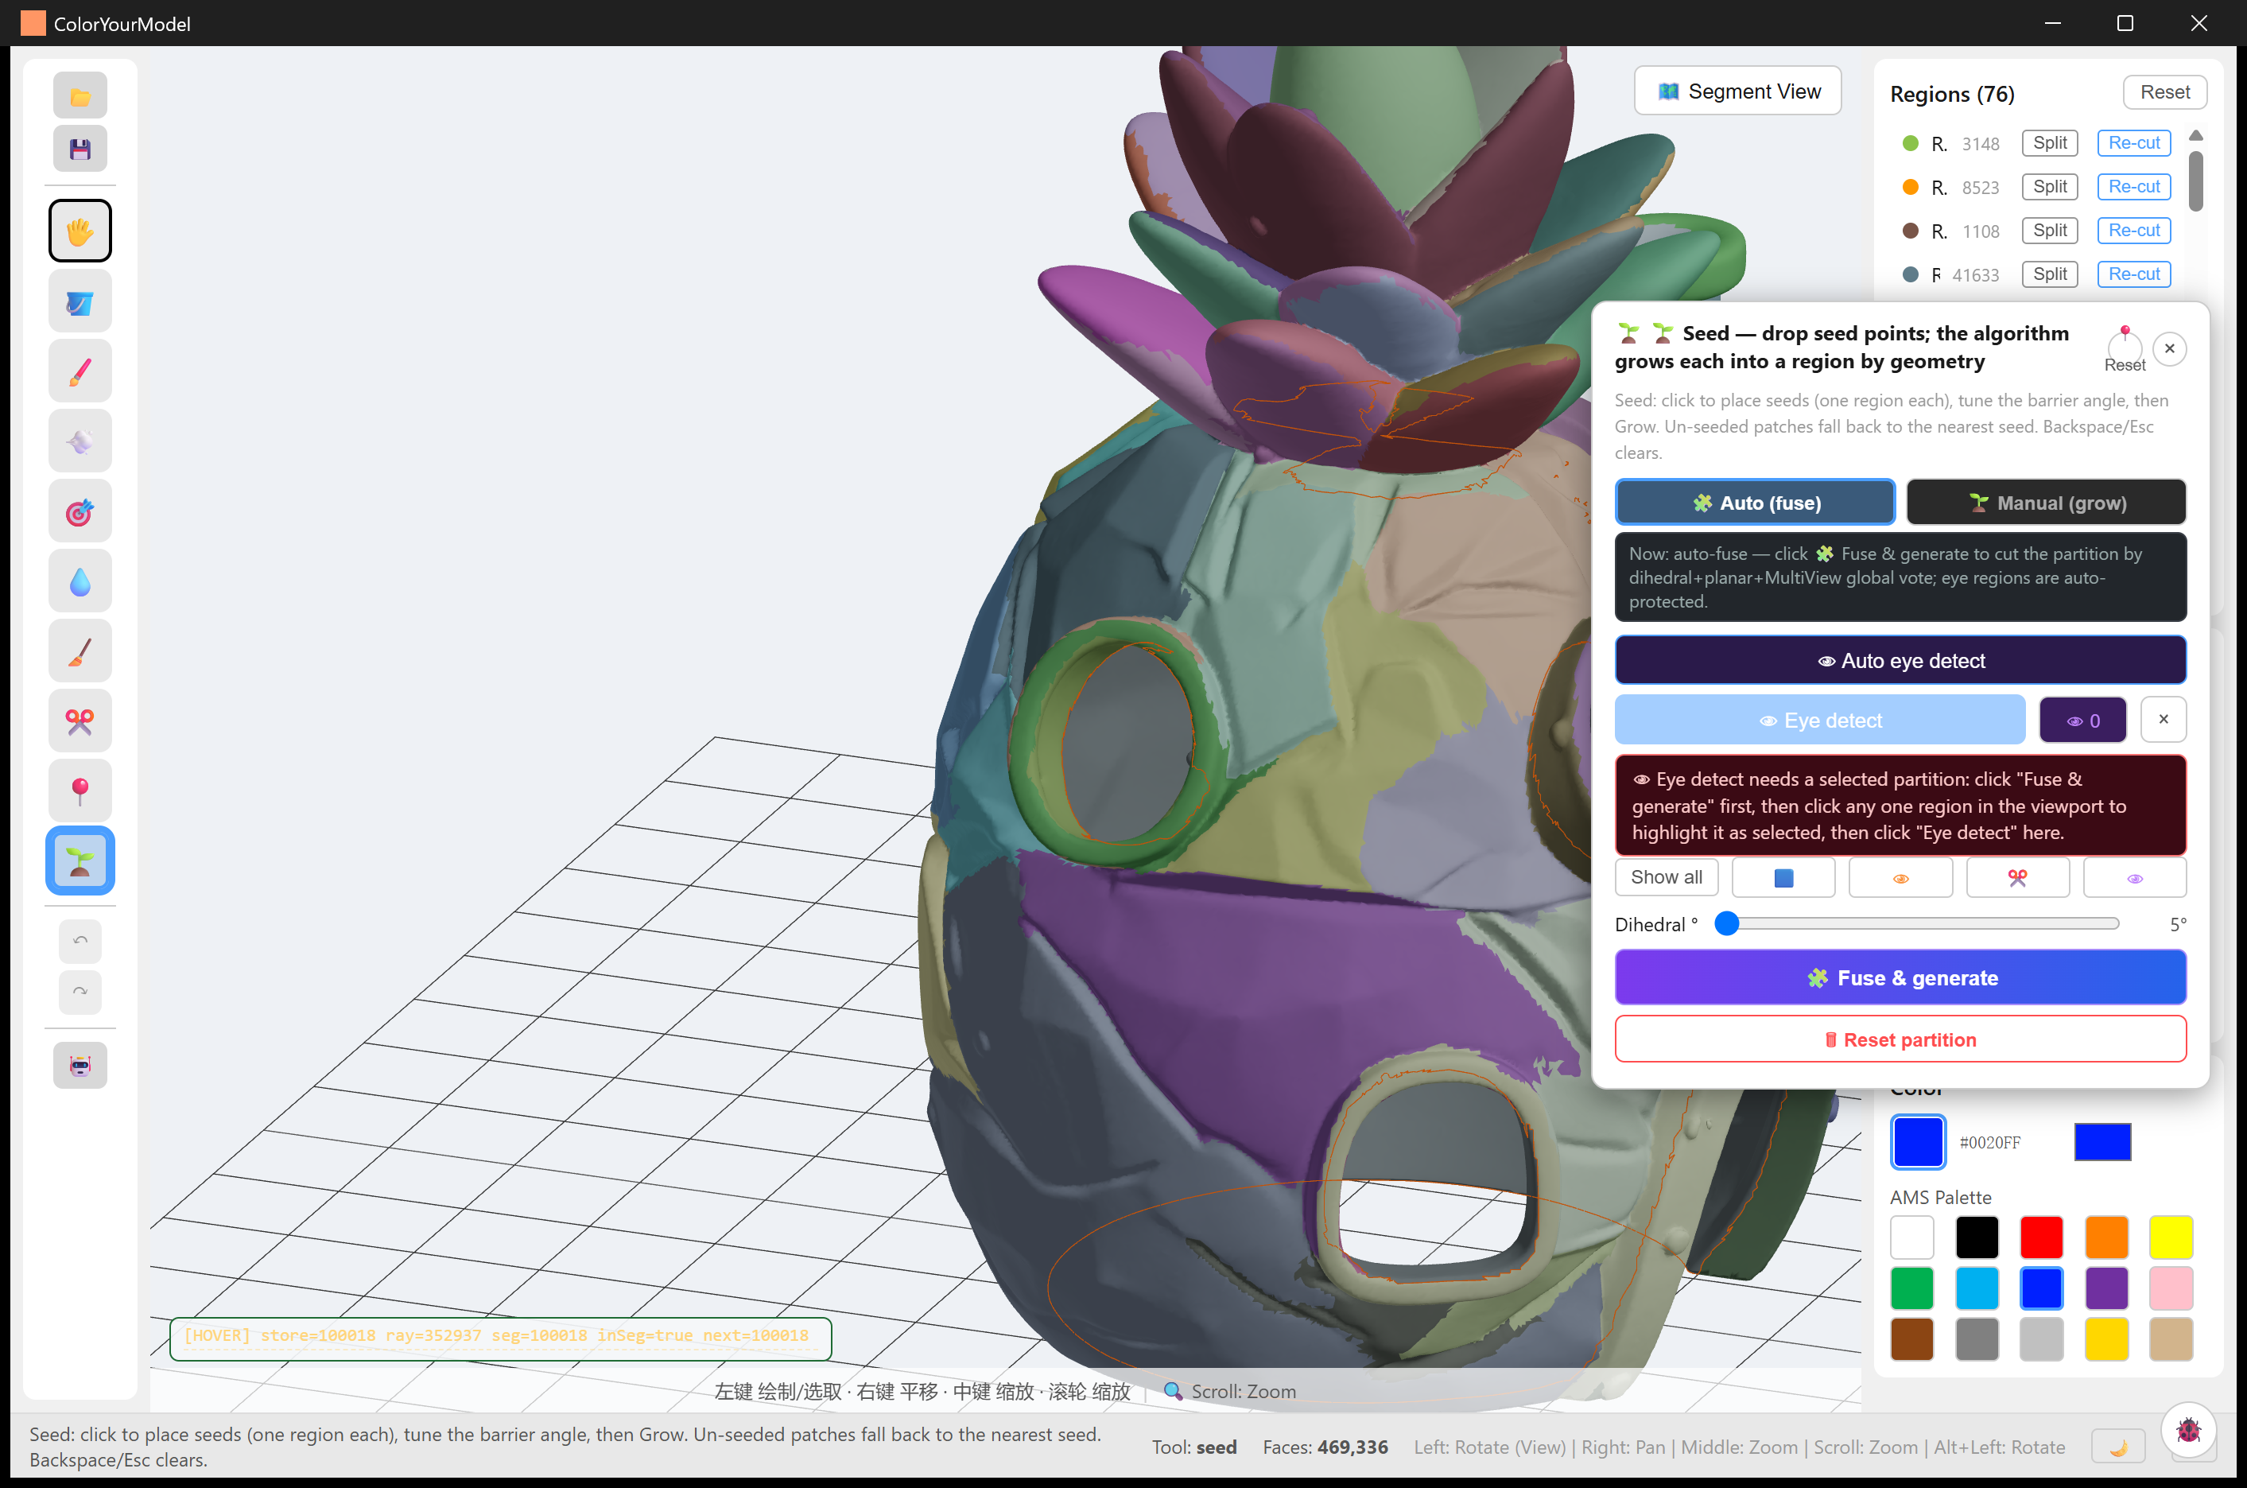Select the pink paintbrush tool
The height and width of the screenshot is (1488, 2247).
tap(80, 372)
